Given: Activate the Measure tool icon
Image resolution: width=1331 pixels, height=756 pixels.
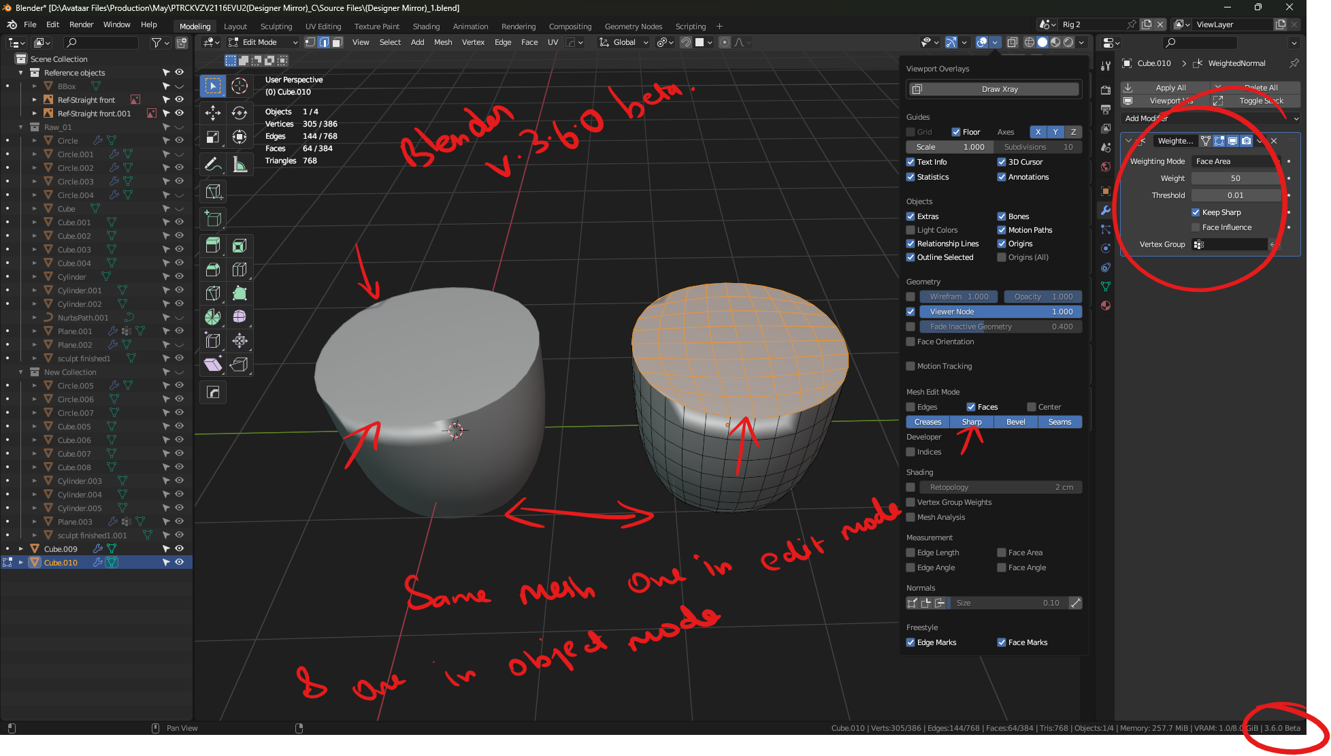Looking at the screenshot, I should tap(240, 164).
